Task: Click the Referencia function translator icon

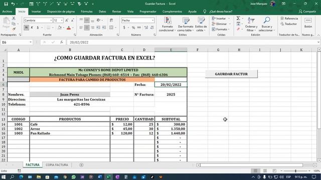Action: click(x=289, y=18)
